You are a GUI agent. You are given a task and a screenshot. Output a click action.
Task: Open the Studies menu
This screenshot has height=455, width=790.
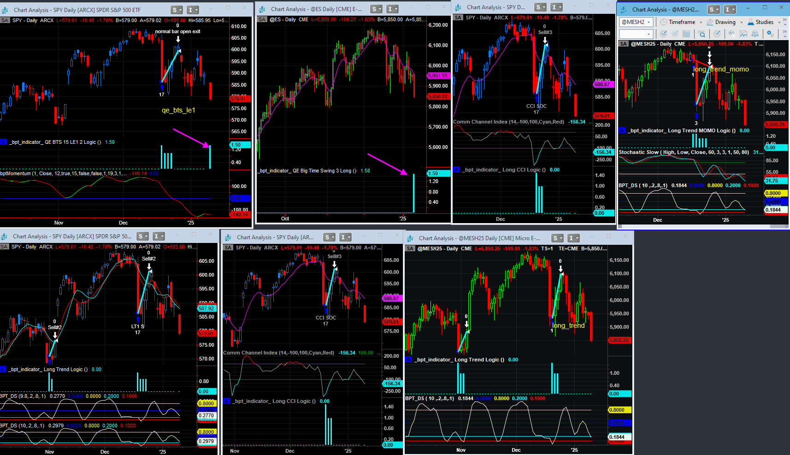[x=764, y=22]
